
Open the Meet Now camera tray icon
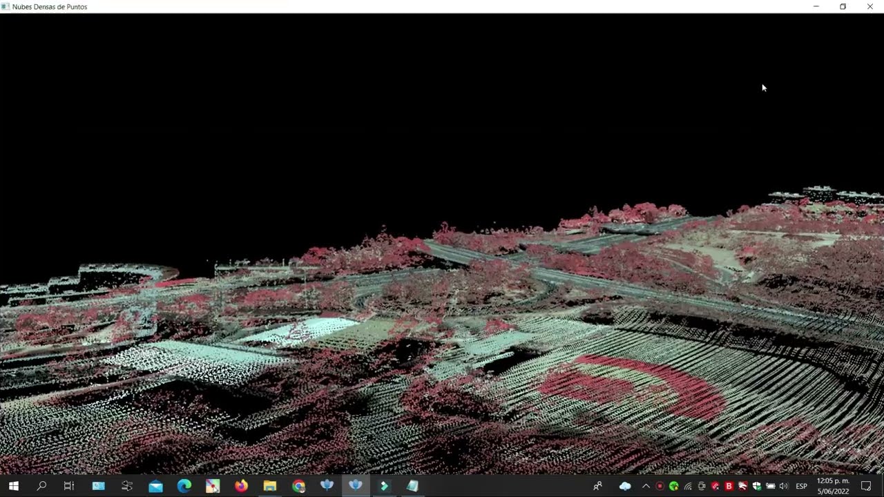(x=701, y=486)
